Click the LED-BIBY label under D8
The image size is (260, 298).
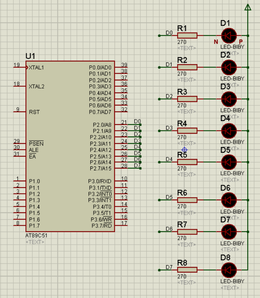click(x=232, y=281)
